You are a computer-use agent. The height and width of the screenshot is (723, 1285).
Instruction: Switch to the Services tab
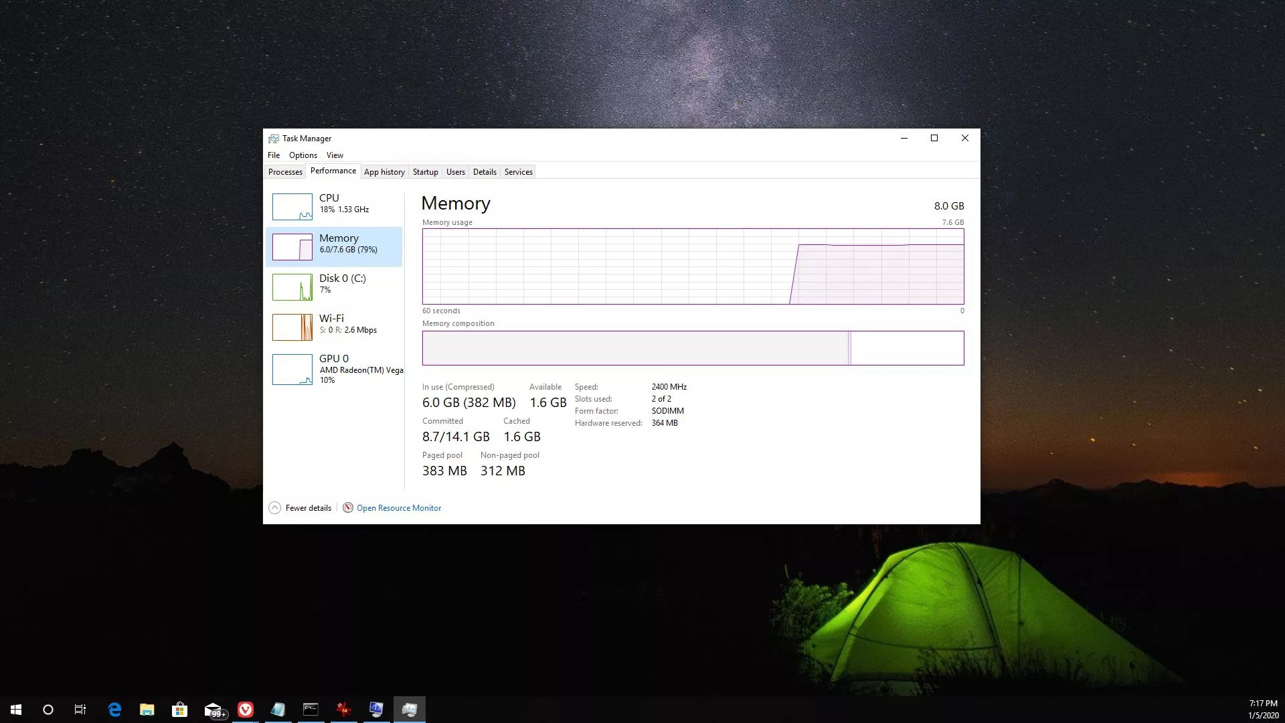click(518, 172)
